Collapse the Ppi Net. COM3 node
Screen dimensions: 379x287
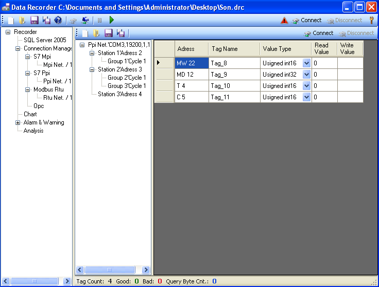click(82, 45)
